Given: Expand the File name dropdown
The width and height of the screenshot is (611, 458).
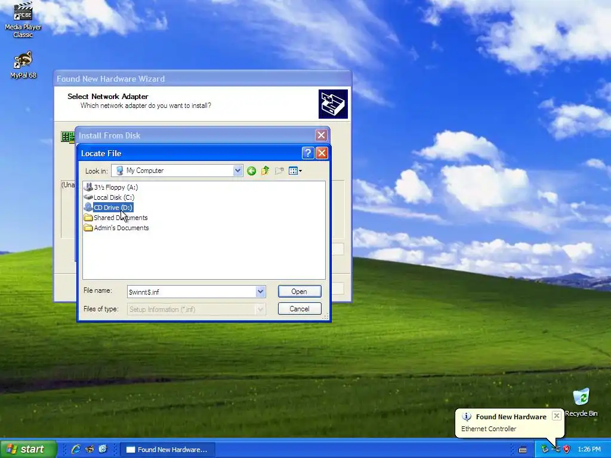Looking at the screenshot, I should [x=260, y=292].
